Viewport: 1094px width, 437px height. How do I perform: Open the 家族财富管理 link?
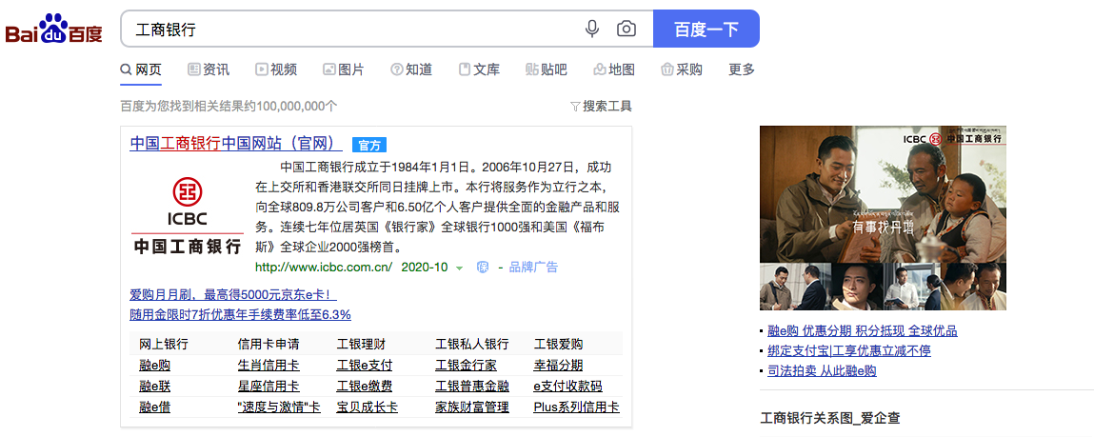point(472,407)
